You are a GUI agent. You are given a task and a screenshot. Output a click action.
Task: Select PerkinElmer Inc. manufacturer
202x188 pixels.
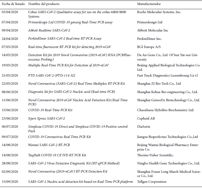pos(149,39)
